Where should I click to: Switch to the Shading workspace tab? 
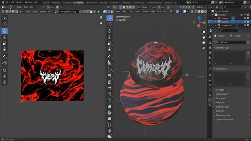coord(104,3)
